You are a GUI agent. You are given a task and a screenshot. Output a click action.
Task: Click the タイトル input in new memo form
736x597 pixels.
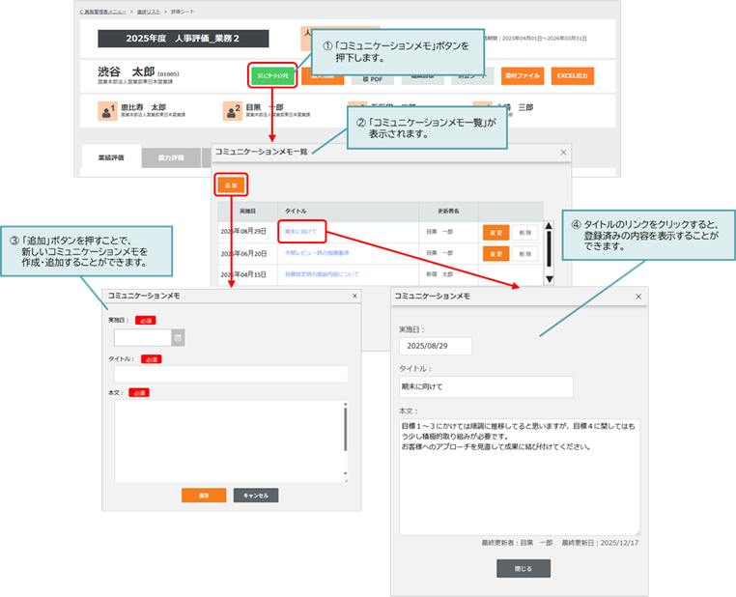pyautogui.click(x=230, y=374)
